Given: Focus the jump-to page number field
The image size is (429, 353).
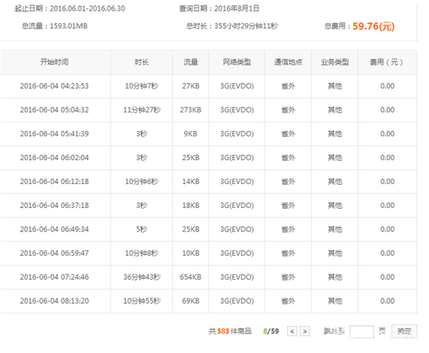Looking at the screenshot, I should 361,332.
